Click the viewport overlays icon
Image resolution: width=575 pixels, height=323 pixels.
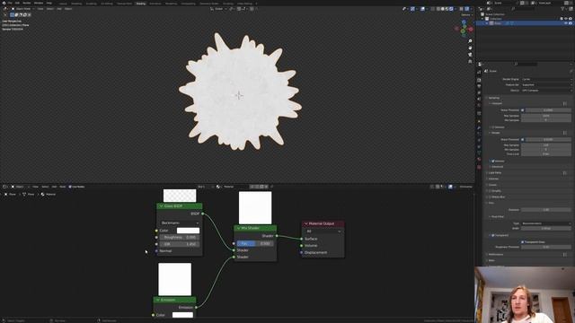[x=422, y=9]
